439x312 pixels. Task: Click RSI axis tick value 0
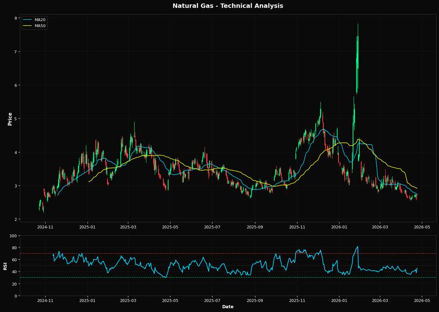point(16,296)
